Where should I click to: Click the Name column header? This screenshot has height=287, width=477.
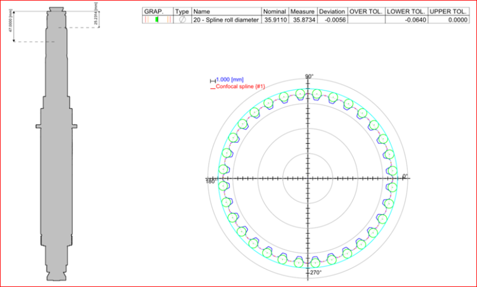tap(227, 11)
